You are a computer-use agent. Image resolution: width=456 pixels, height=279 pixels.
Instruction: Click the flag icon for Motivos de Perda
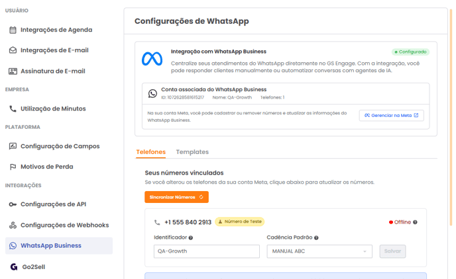13,167
